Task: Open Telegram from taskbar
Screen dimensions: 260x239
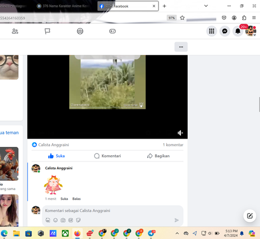Action: tap(151, 233)
